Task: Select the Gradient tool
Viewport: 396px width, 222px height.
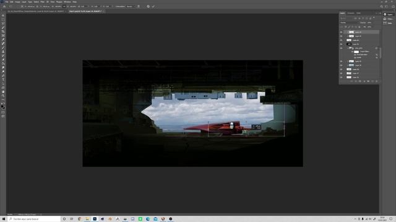Action: click(3, 64)
